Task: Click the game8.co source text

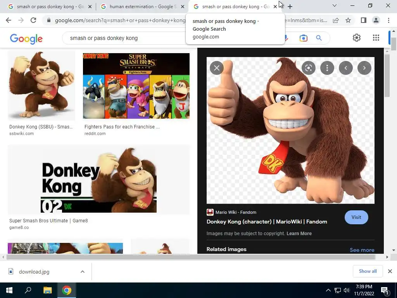Action: point(19,227)
